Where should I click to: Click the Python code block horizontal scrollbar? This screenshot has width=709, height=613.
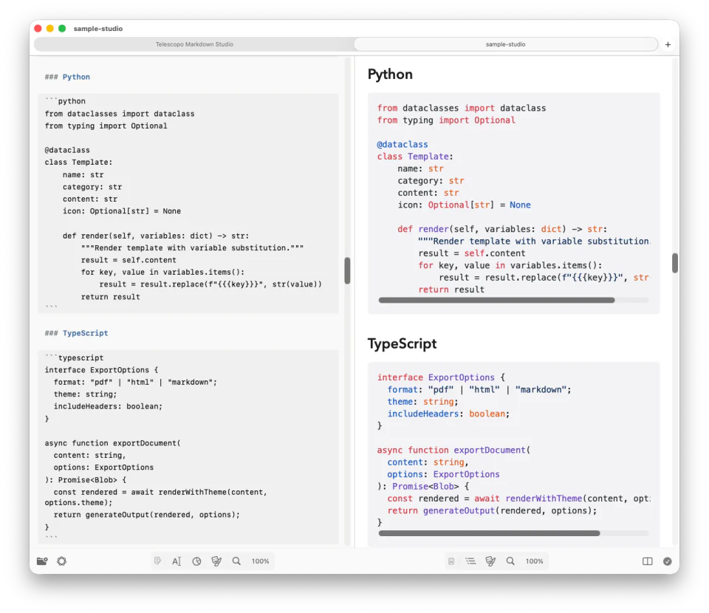[x=496, y=300]
